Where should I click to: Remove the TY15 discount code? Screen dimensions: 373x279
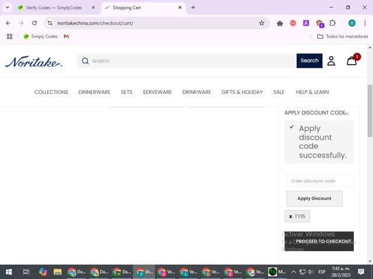tap(290, 216)
